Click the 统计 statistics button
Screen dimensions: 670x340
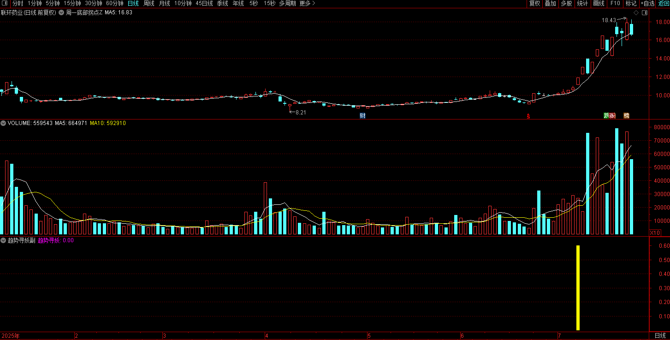pyautogui.click(x=582, y=3)
